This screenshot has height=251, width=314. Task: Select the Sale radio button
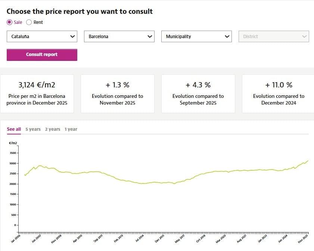(9, 22)
